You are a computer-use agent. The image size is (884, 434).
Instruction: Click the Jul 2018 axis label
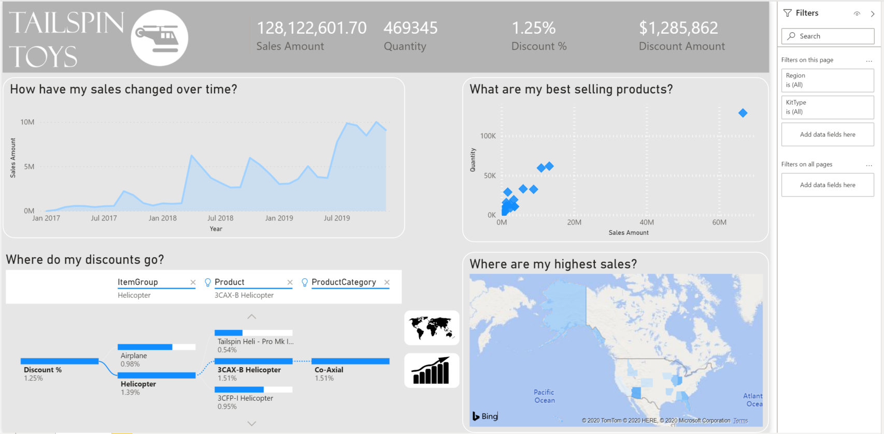(x=220, y=218)
